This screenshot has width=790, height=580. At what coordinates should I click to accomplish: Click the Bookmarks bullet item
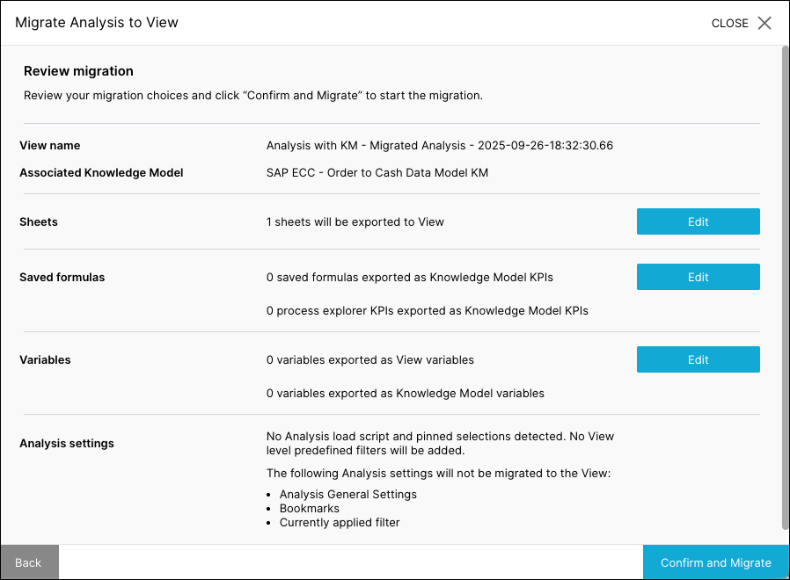point(309,508)
